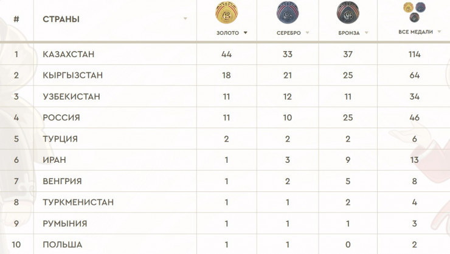Open the СТРАНЫ column sort arrow

click(x=185, y=19)
